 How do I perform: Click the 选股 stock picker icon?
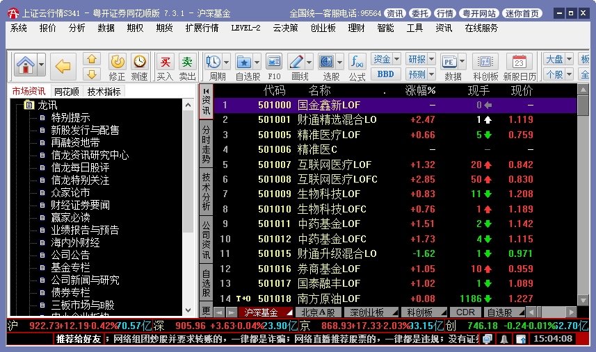point(327,62)
